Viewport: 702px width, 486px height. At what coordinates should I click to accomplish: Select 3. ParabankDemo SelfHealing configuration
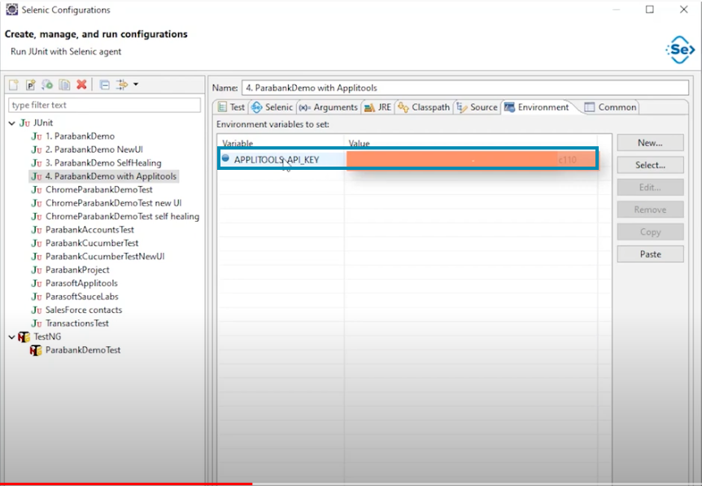tap(96, 163)
